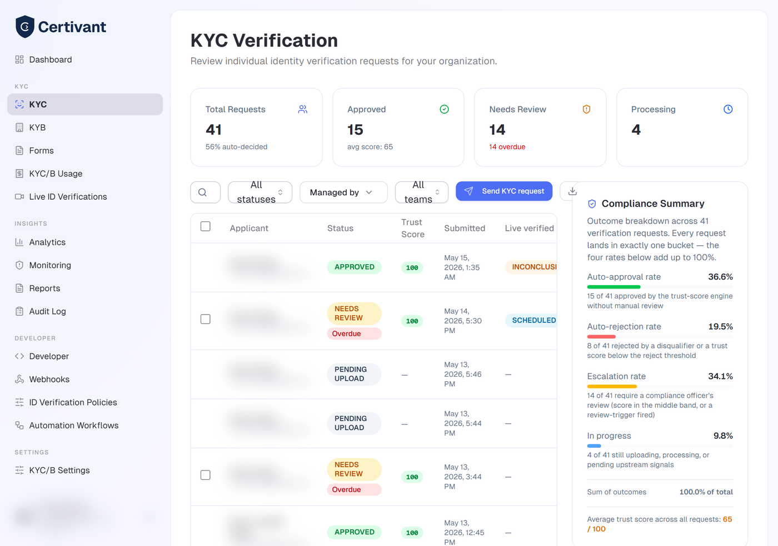Click the Certivant shield logo

point(25,27)
